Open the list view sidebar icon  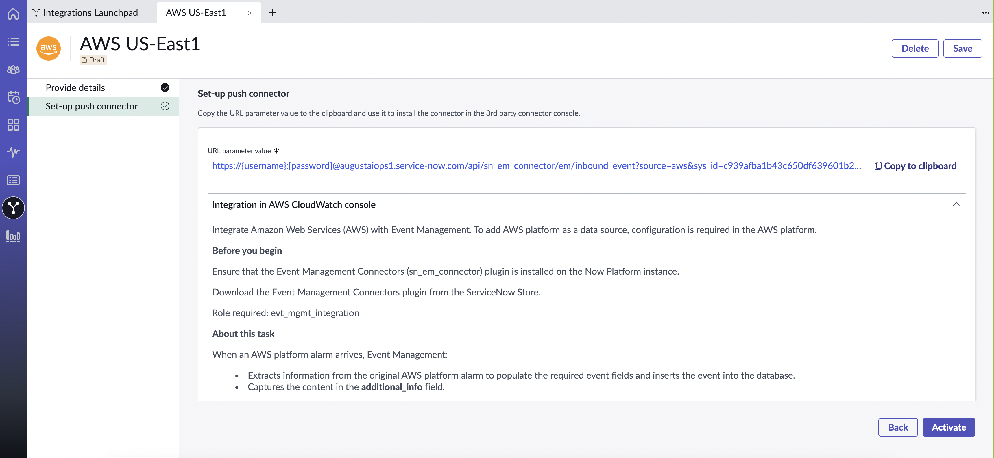point(13,42)
